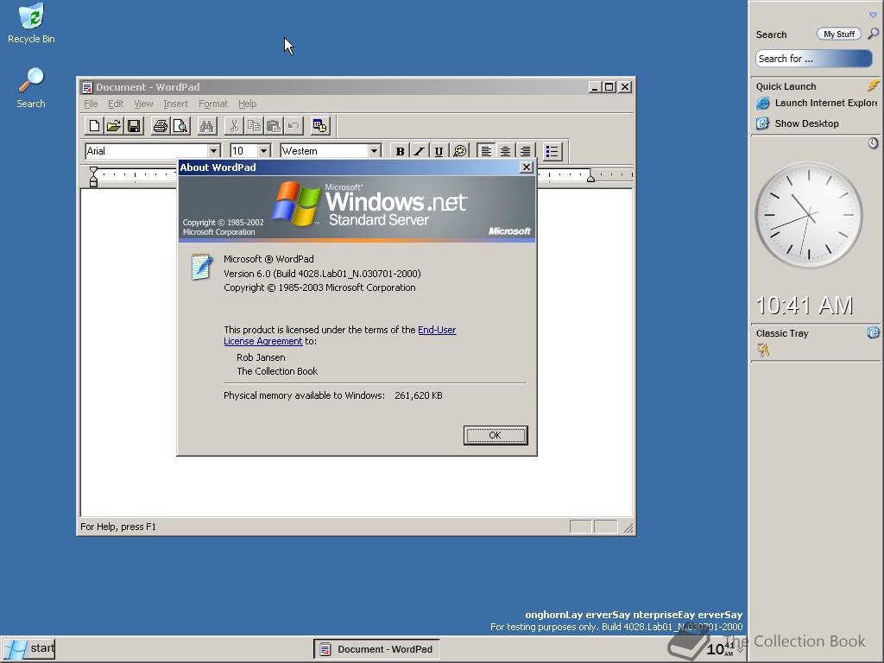Click the New document toolbar icon
This screenshot has width=884, height=663.
(x=94, y=126)
